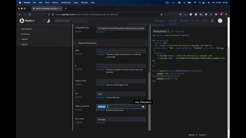
Task: Click the city_name field with Autauga
Action: [x=121, y=119]
